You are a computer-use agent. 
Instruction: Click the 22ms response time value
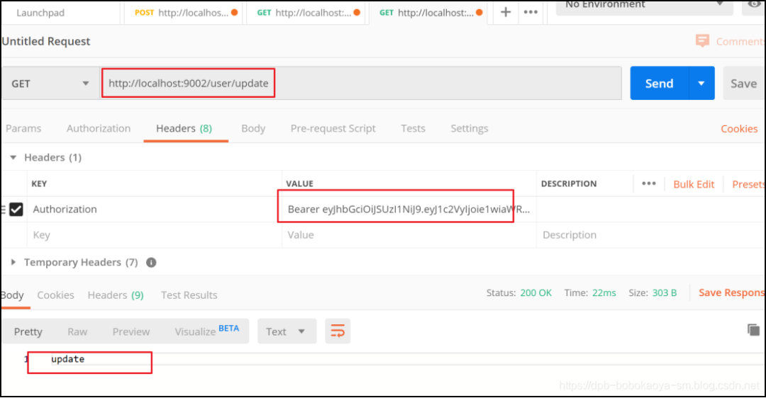tap(604, 292)
